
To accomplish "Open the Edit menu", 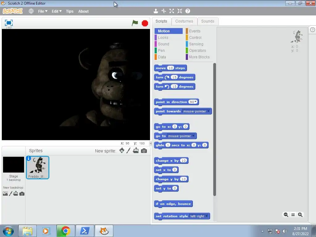I will tap(57, 11).
